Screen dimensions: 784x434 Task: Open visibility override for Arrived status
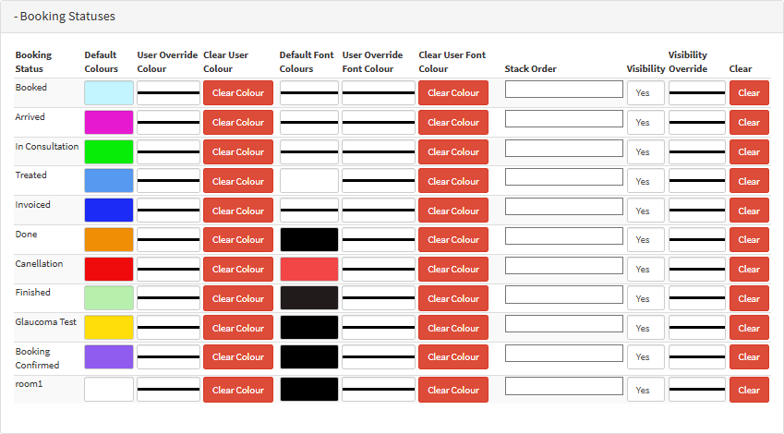point(696,122)
